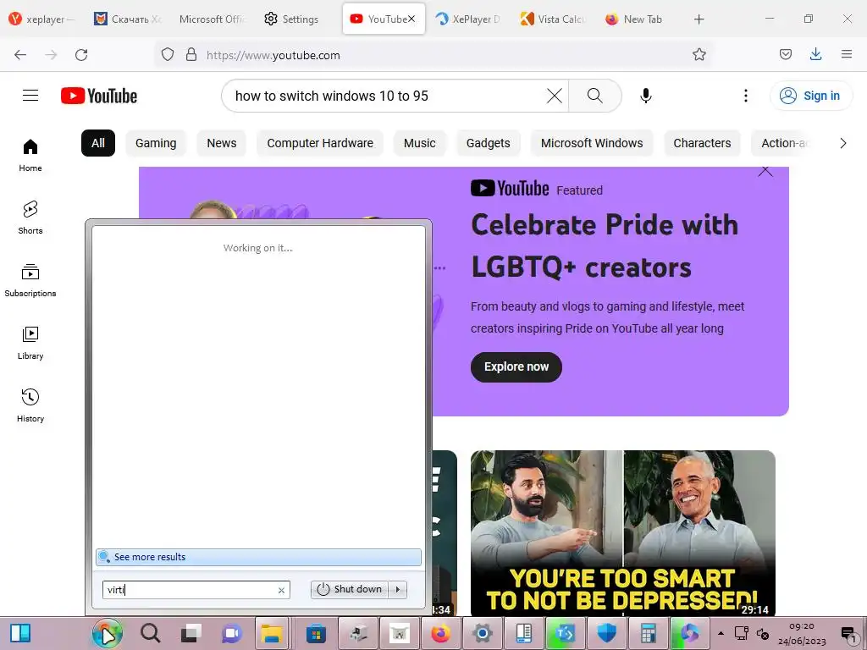Select the All filter chip
The image size is (867, 650).
click(98, 143)
